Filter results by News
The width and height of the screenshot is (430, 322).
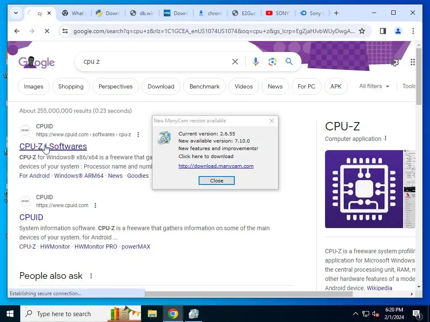click(x=275, y=86)
